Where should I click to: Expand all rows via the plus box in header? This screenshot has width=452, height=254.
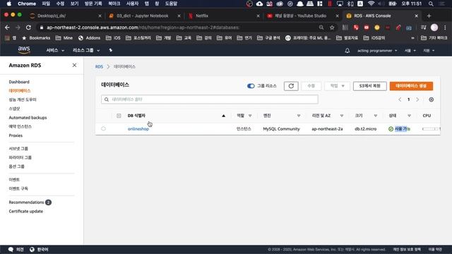click(x=119, y=116)
